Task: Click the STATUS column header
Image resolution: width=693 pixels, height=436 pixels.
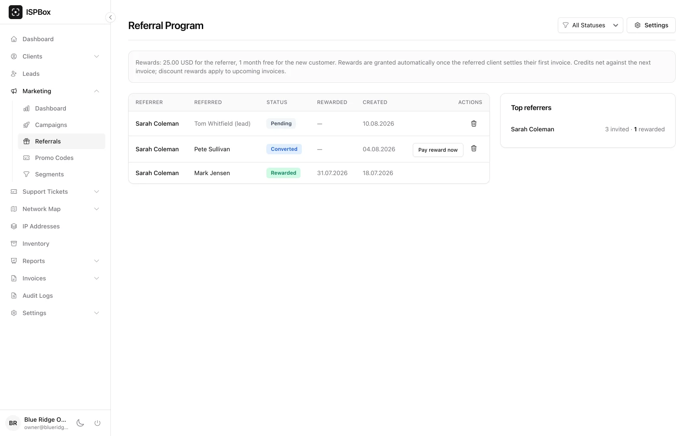Action: pyautogui.click(x=277, y=102)
